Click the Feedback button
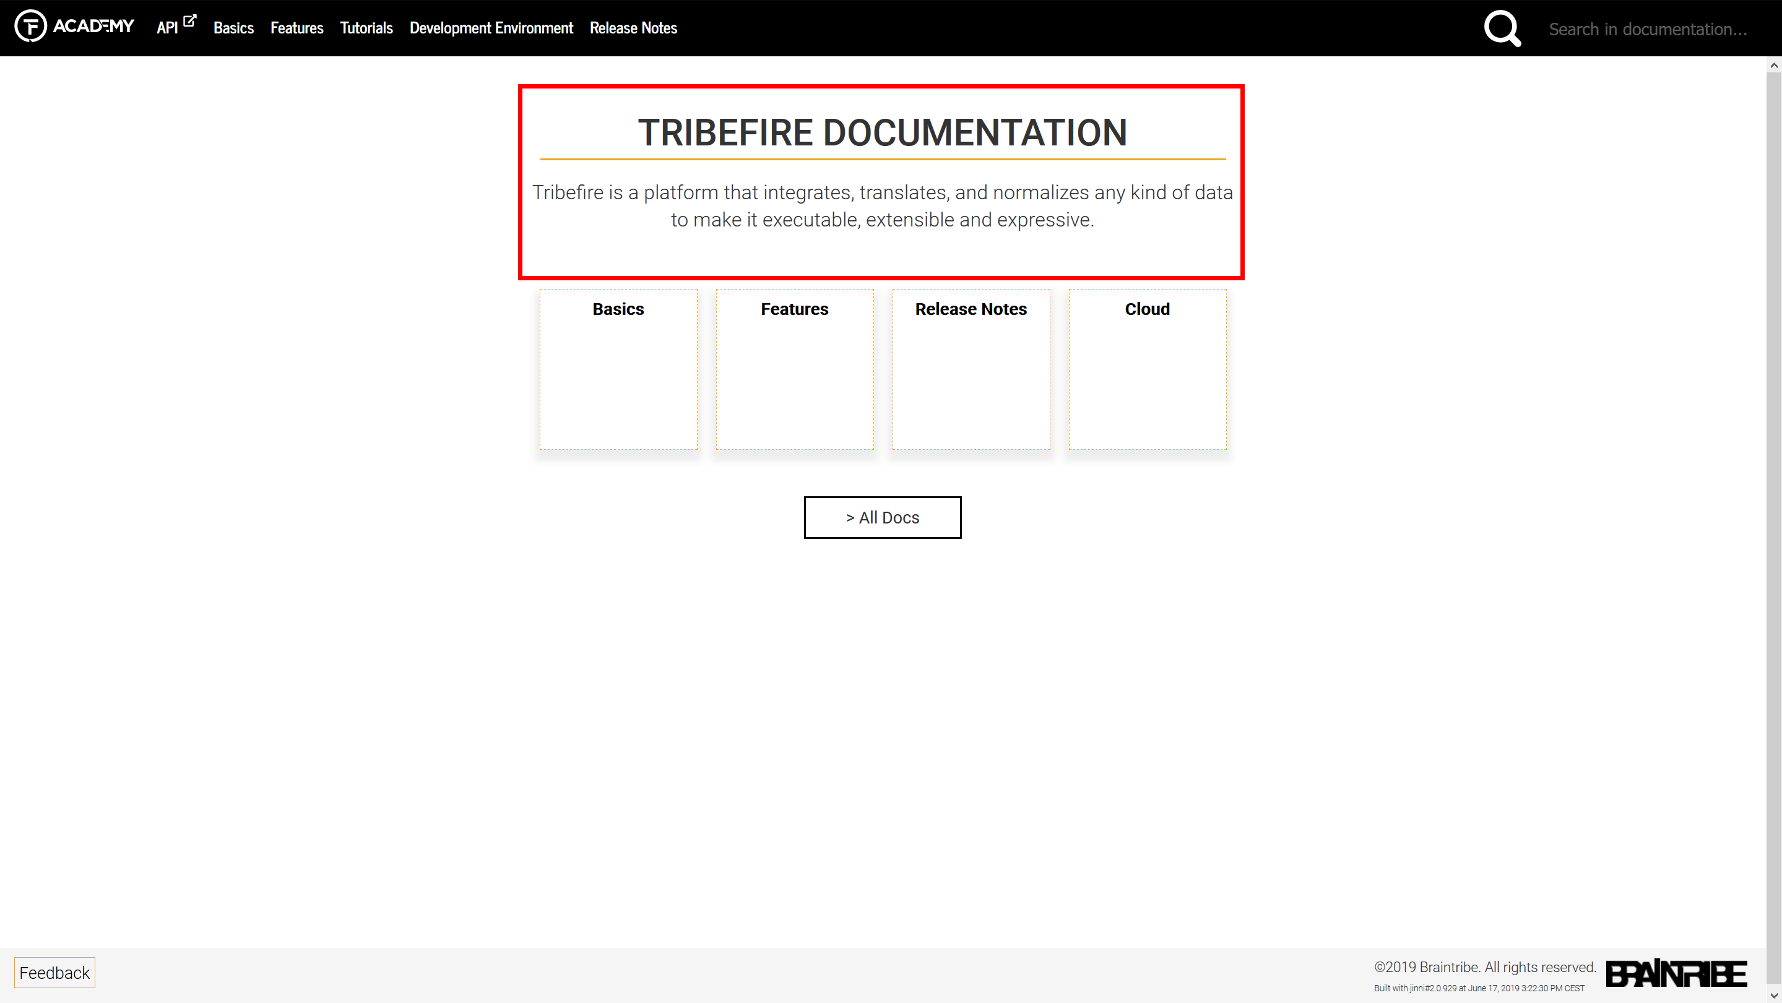 [x=54, y=973]
